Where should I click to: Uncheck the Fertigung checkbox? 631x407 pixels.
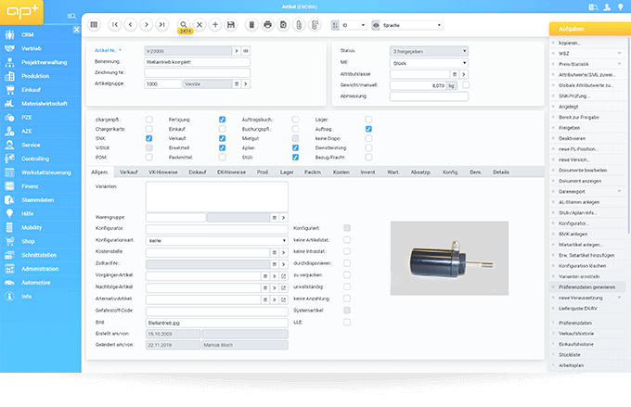pos(222,120)
